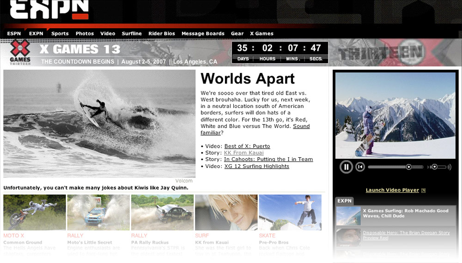Screen dimensions: 462x263
Task: Open Rider Bios page
Action: pos(161,34)
